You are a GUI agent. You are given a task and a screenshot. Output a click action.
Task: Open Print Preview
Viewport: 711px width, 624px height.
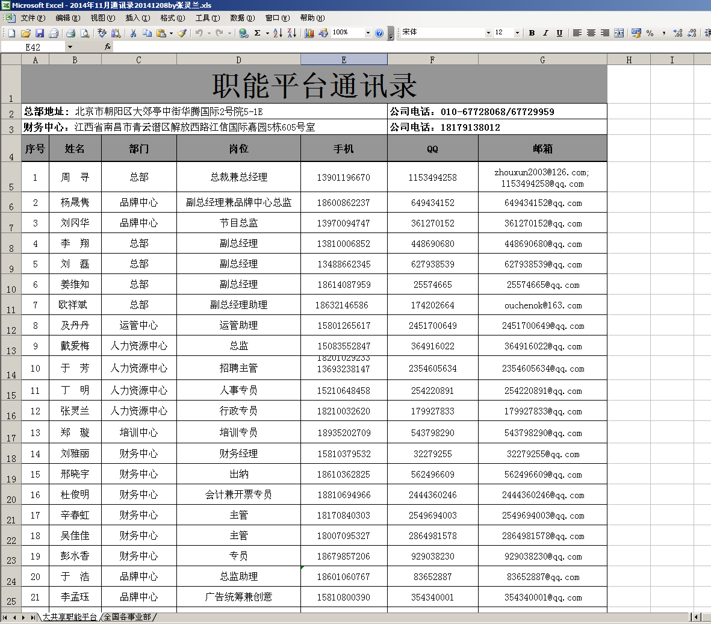pos(84,33)
